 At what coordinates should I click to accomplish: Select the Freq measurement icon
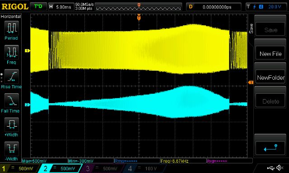(11, 52)
